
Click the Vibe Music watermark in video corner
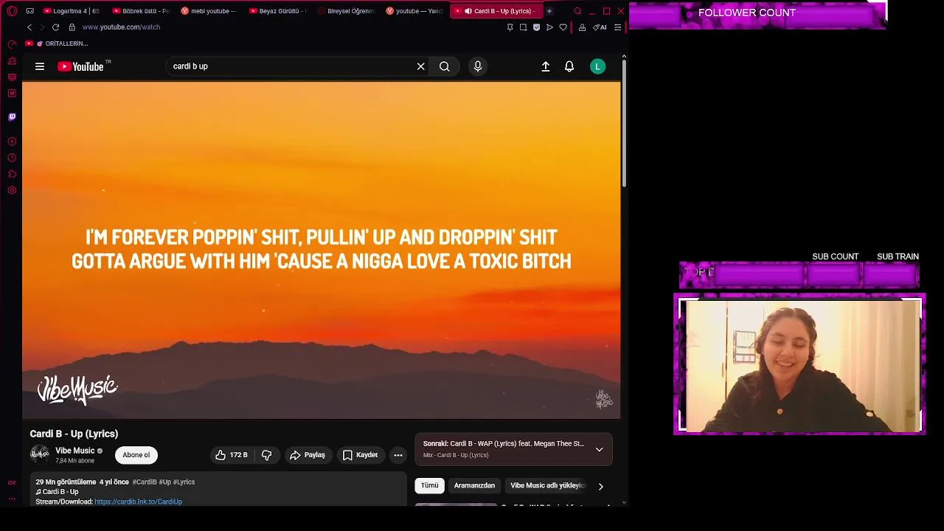coord(604,399)
